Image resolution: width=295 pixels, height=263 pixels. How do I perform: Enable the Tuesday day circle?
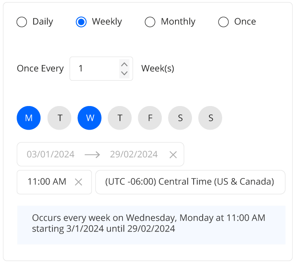point(60,118)
